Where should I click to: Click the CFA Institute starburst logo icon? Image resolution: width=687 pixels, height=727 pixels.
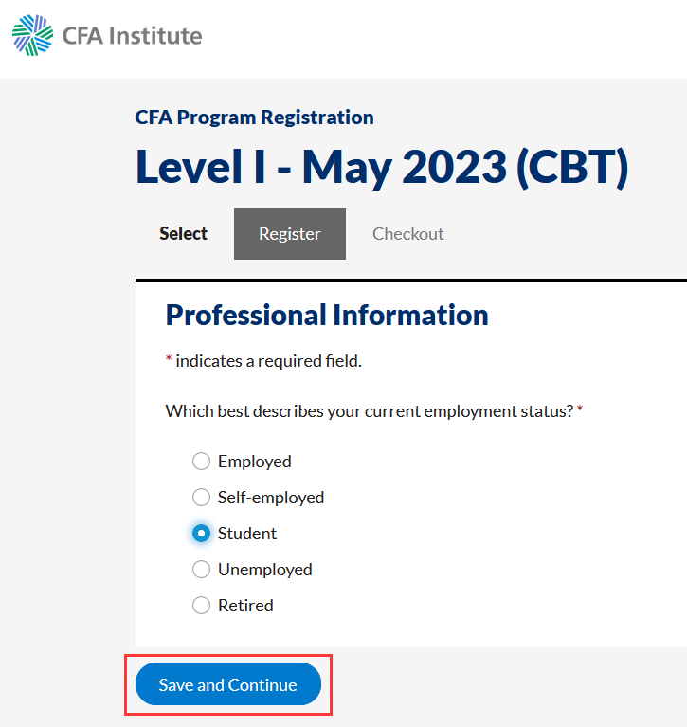[x=32, y=35]
